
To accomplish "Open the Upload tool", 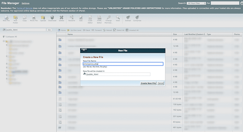I will [43, 18].
